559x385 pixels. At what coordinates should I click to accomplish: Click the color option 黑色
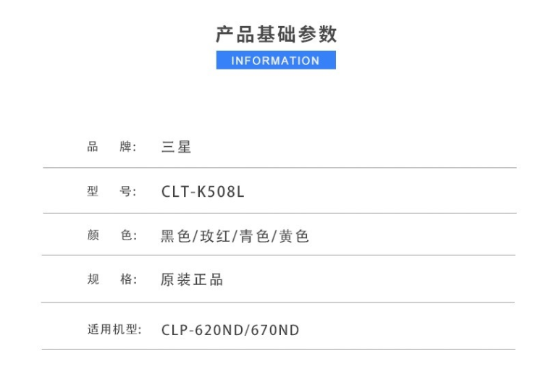coord(175,236)
